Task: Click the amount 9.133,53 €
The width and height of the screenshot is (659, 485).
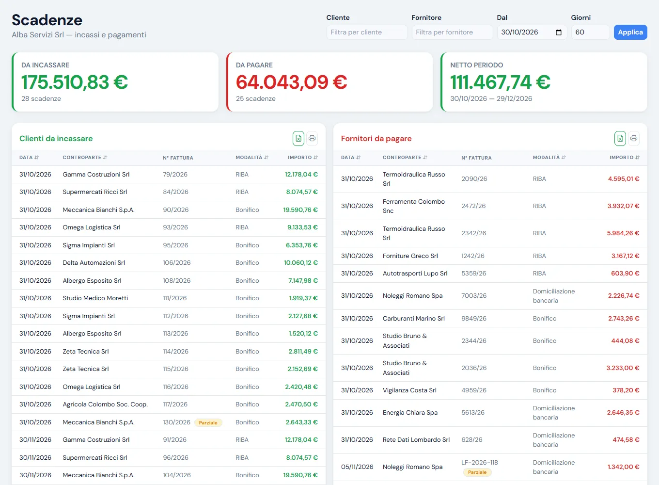Action: [302, 227]
